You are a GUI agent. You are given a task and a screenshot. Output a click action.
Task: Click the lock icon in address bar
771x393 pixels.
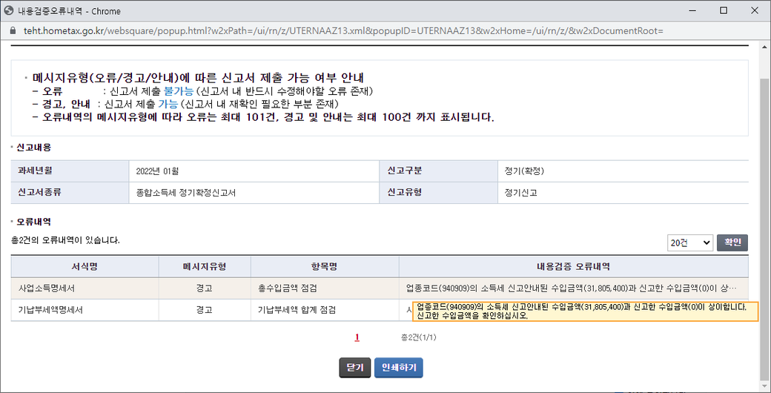point(10,31)
